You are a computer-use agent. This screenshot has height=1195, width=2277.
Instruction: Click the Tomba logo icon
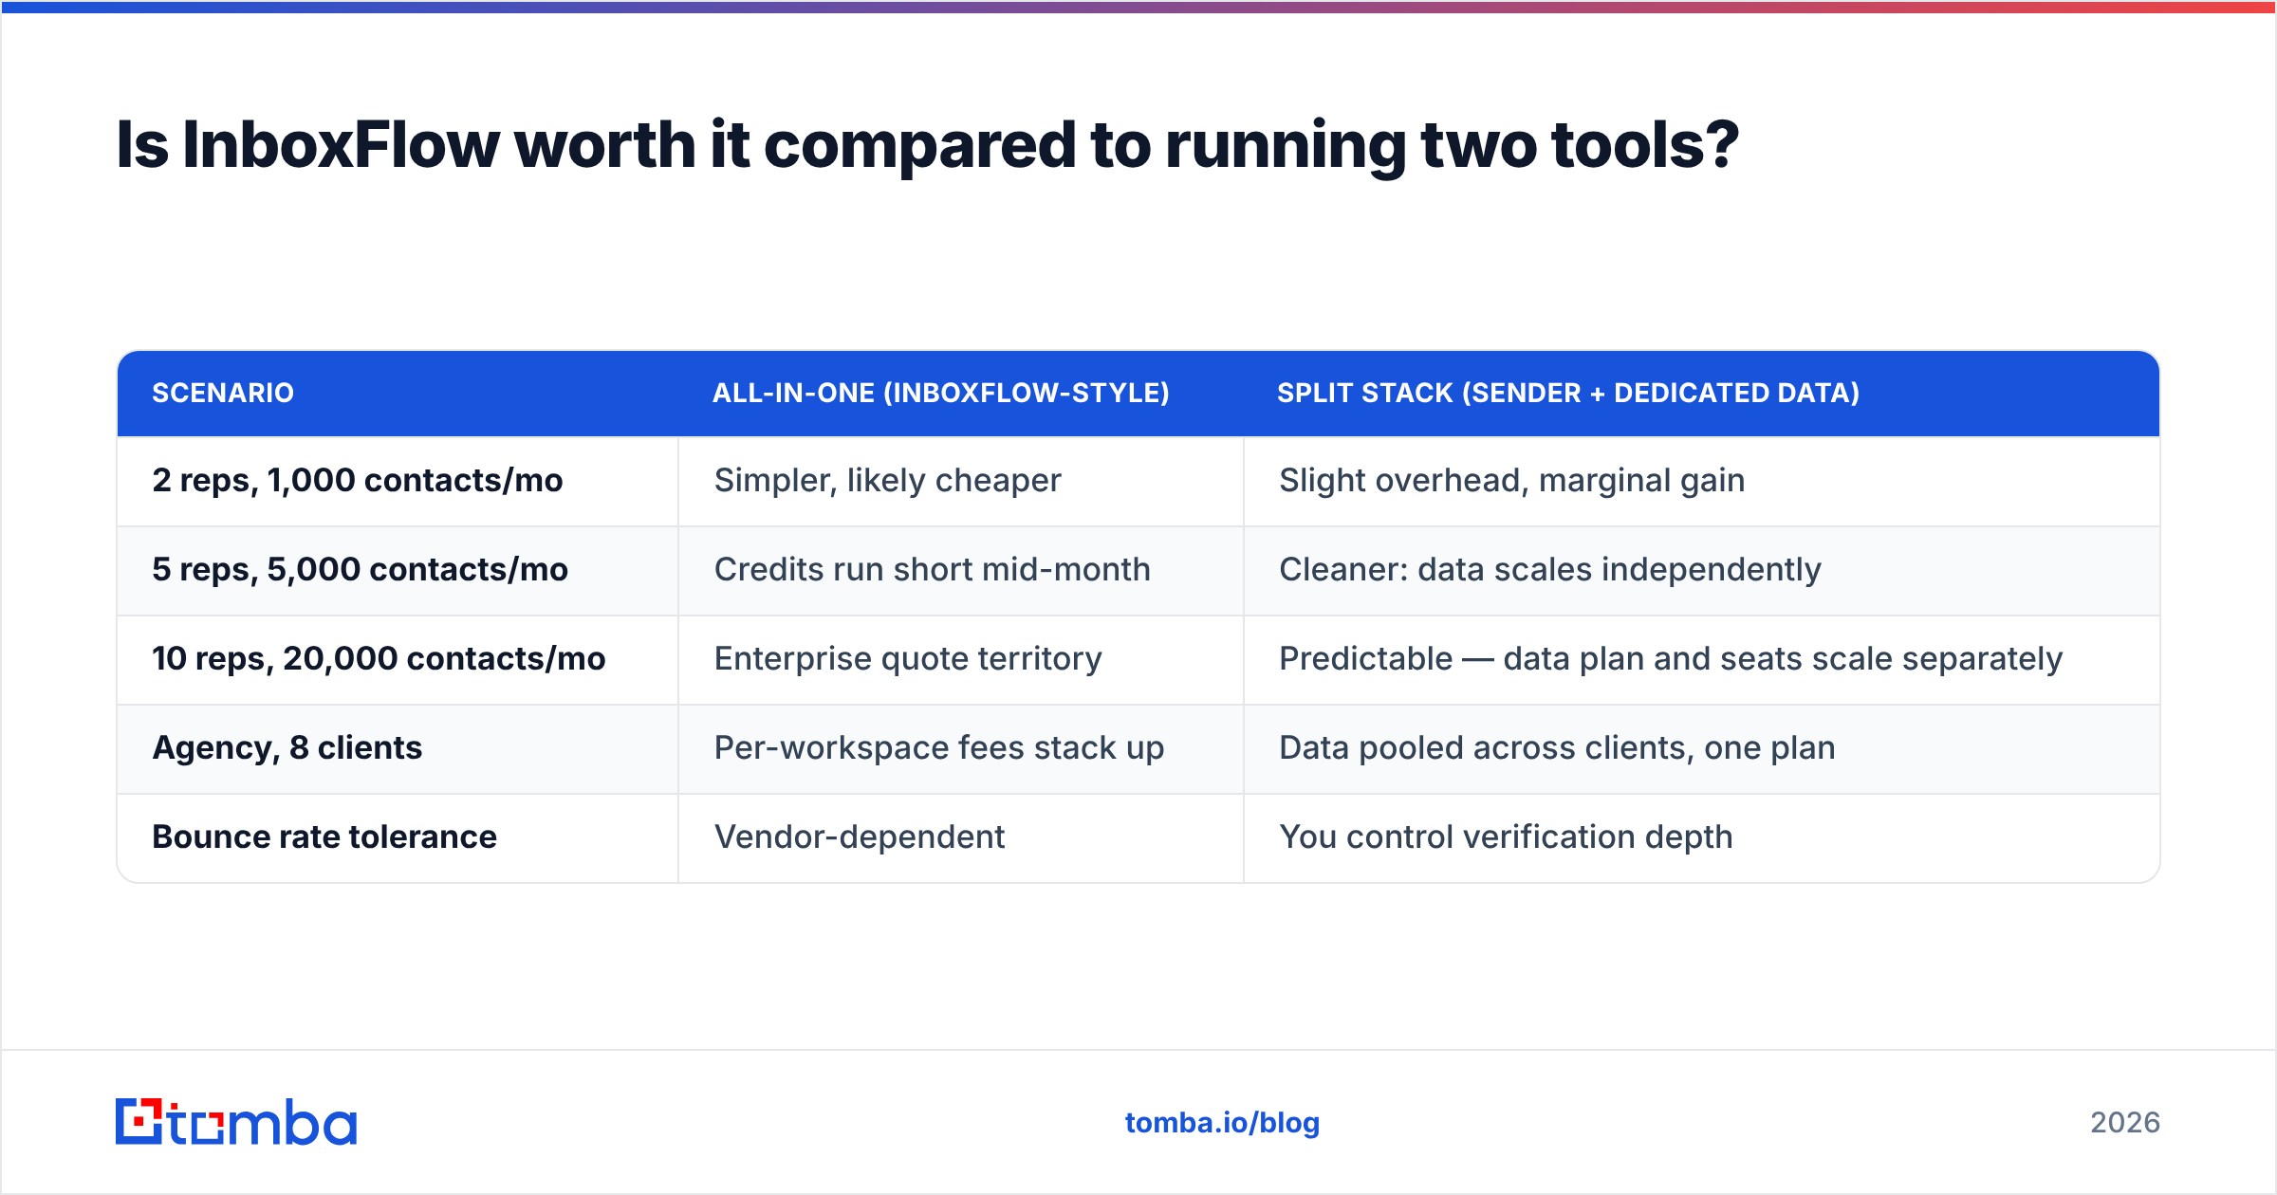point(235,1122)
